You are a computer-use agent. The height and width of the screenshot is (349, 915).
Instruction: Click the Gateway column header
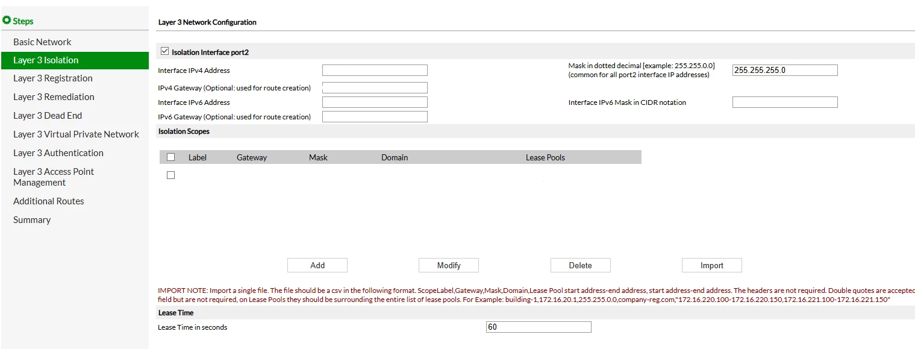point(252,157)
